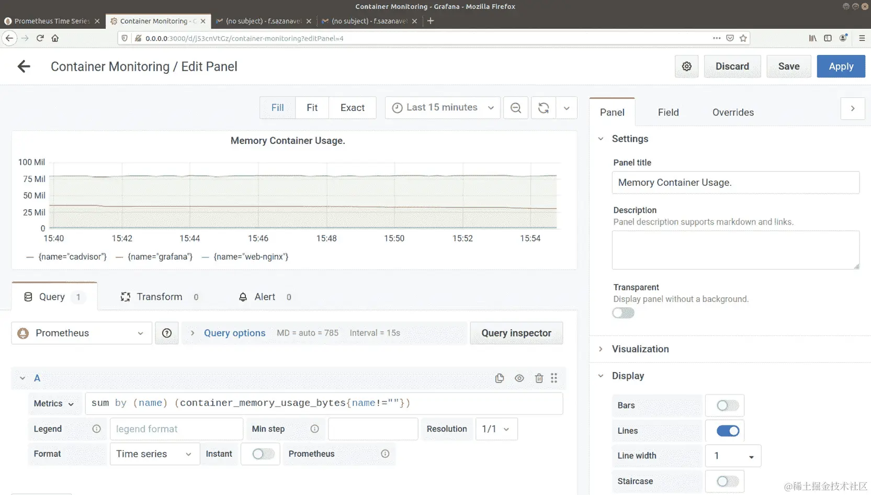Zoom out the time range
The width and height of the screenshot is (871, 495).
[x=516, y=108]
